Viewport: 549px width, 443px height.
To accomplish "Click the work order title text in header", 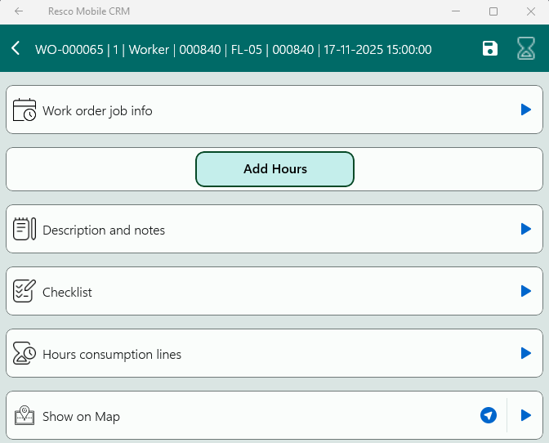I will (x=233, y=49).
